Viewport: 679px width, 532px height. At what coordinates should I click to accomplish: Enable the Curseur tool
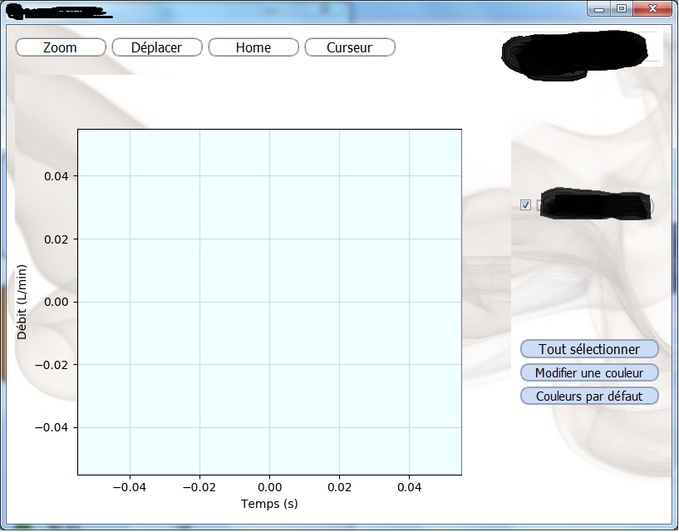[350, 47]
